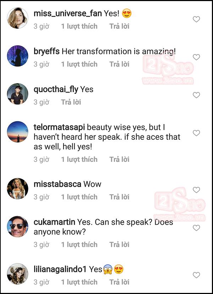Go to cukamartin's profile via username
Image resolution: width=213 pixels, height=294 pixels.
(54, 222)
